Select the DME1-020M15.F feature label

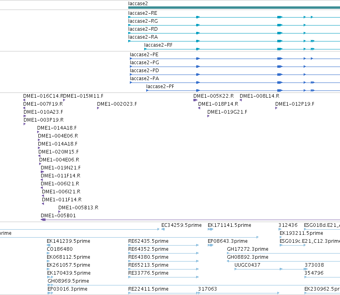[x=59, y=152]
